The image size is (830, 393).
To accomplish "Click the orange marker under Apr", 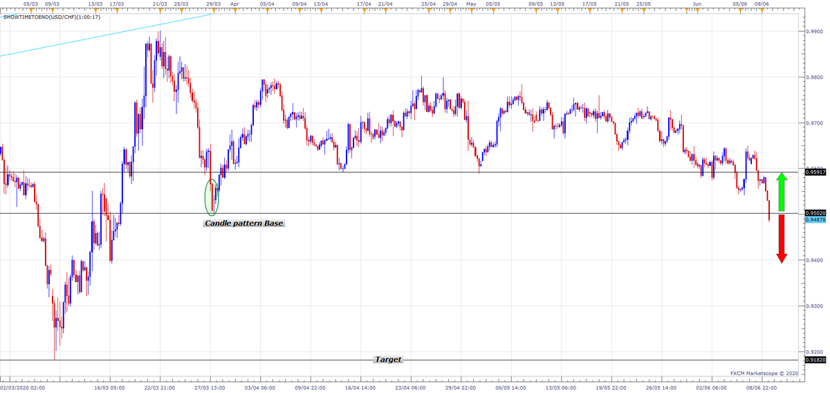I will tap(234, 10).
